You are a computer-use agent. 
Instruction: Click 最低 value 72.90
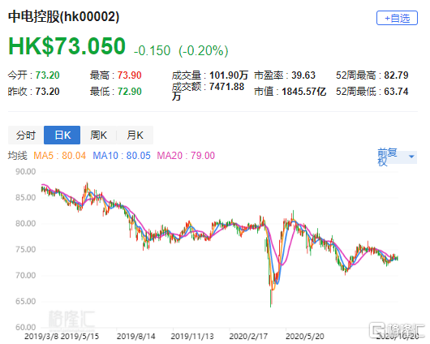point(130,92)
